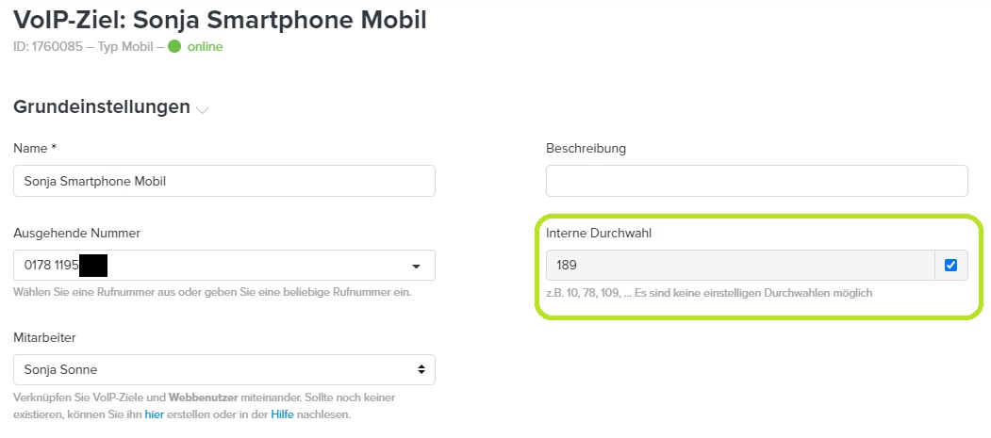Viewport: 991px width, 438px height.
Task: Collapse the Grundeinstellungen section chevron
Action: pos(202,110)
